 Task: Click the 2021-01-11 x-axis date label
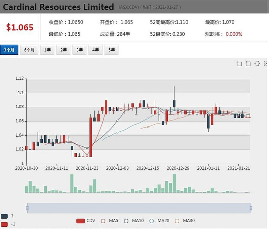pos(208,168)
